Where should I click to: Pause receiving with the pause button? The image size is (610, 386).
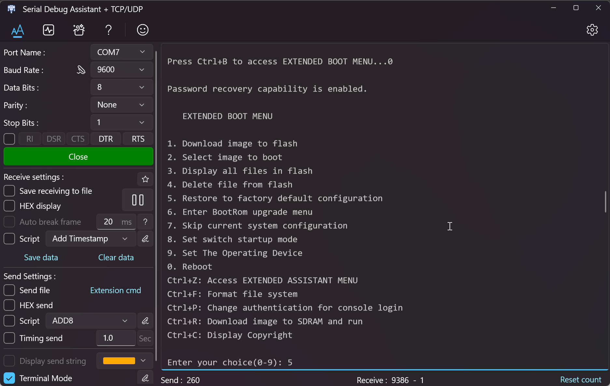pyautogui.click(x=138, y=200)
